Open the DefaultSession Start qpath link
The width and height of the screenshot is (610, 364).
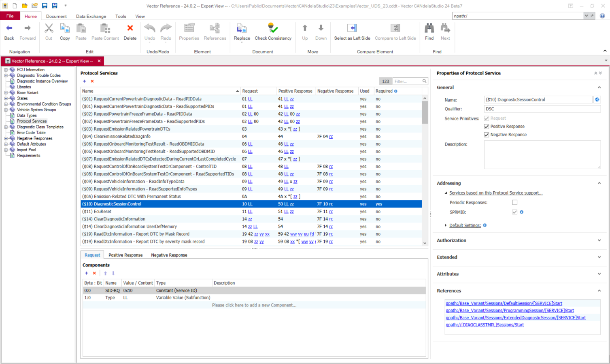pyautogui.click(x=504, y=303)
